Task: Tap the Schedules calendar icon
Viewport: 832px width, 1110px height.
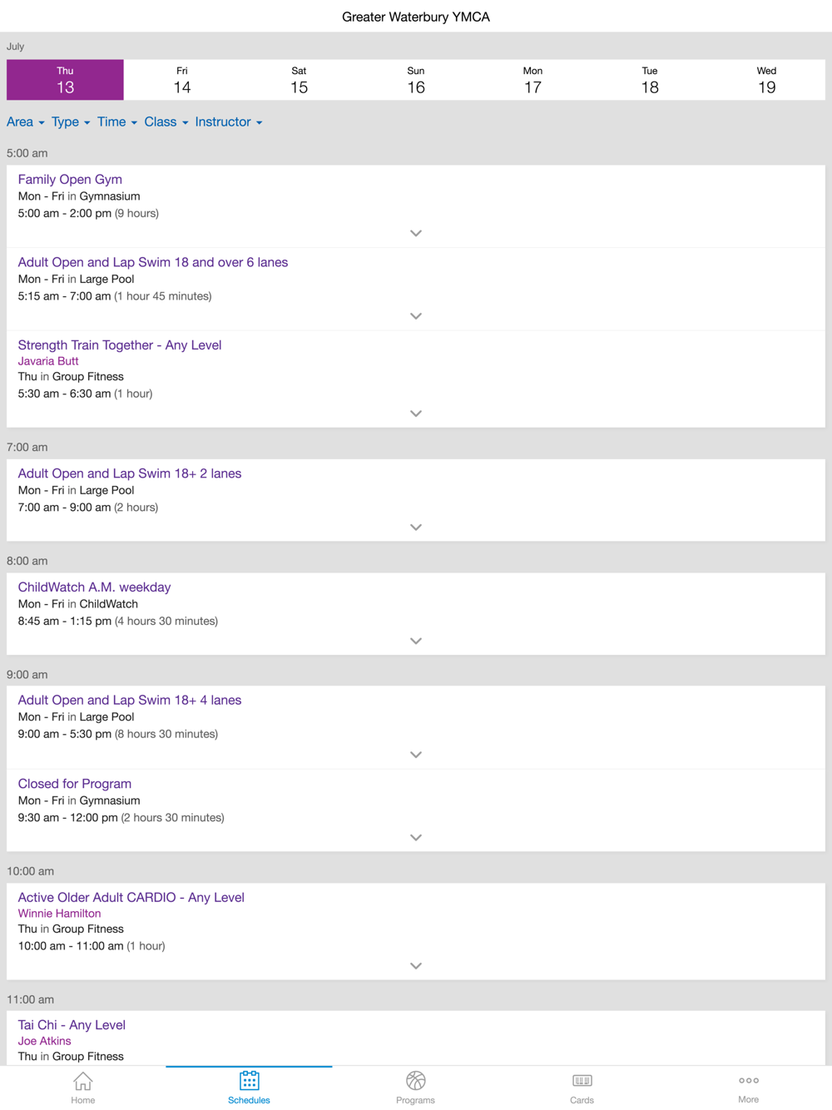Action: [249, 1081]
